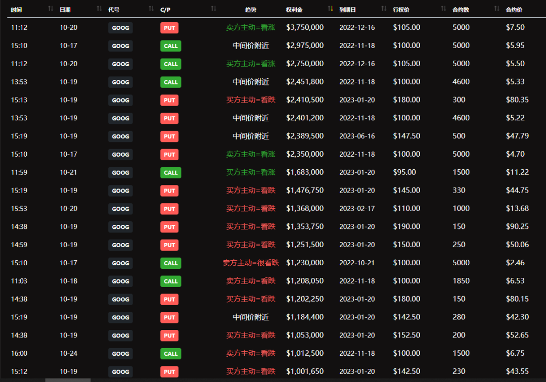Click the horizontal scrollbar thumb at the bottom
Screen dimensions: 546x382
(x=68, y=380)
